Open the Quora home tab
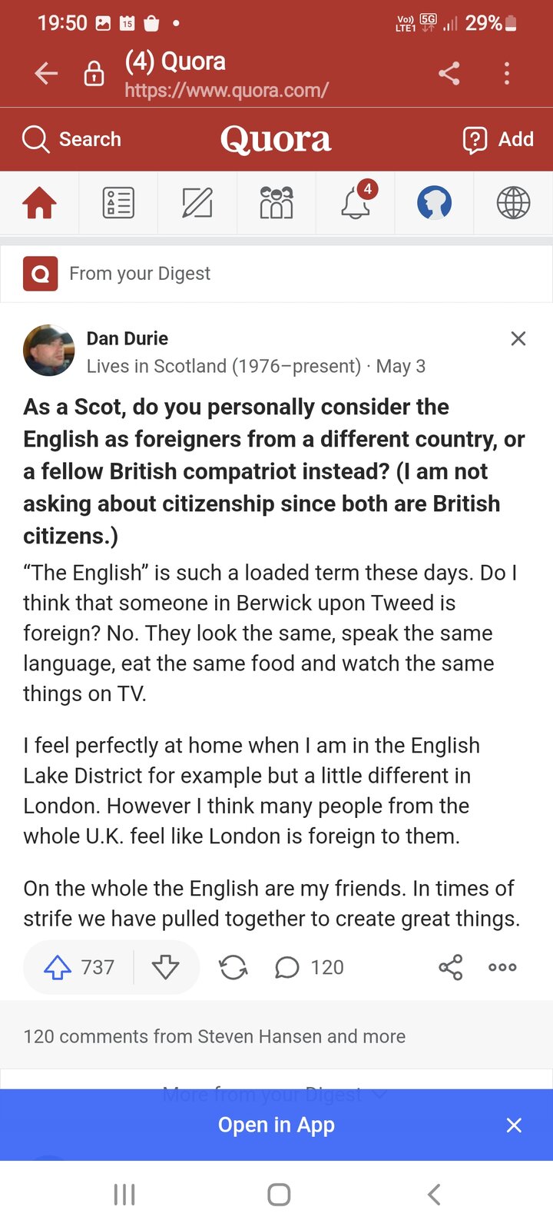Screen dimensions: 553x1230 (39, 203)
